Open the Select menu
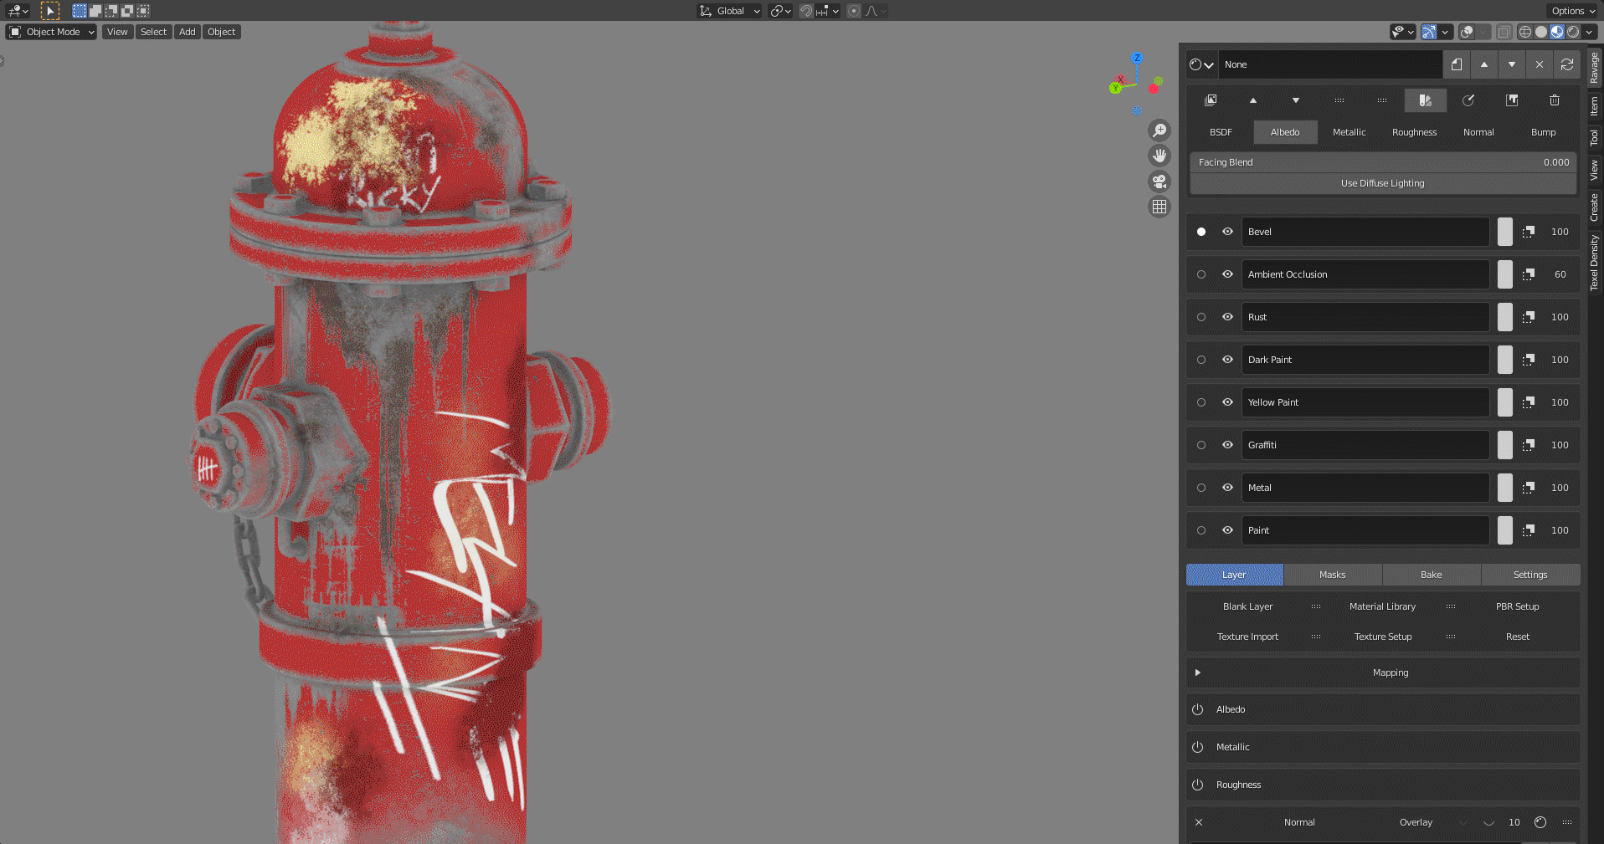This screenshot has width=1604, height=844. pyautogui.click(x=153, y=32)
